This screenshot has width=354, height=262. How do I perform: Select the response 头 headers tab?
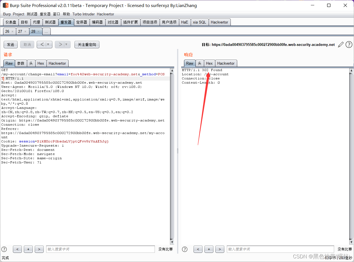click(x=200, y=63)
